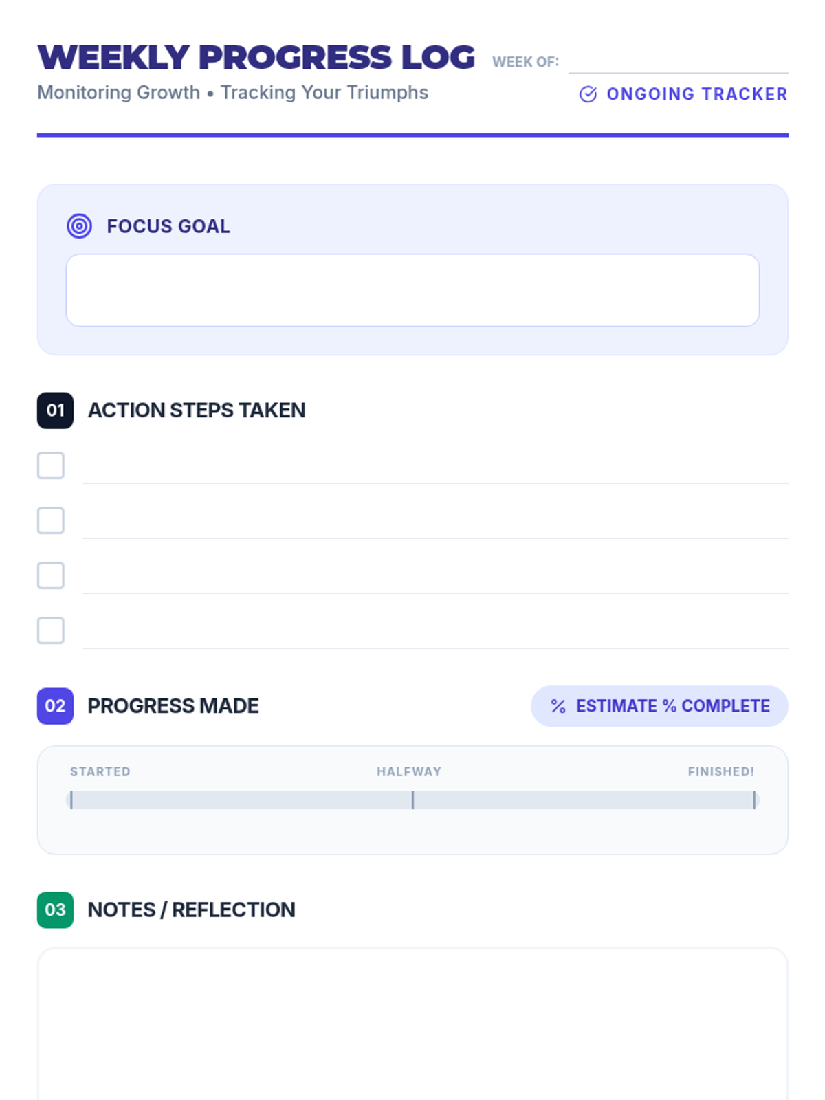Click the 01 section number badge

pyautogui.click(x=55, y=410)
